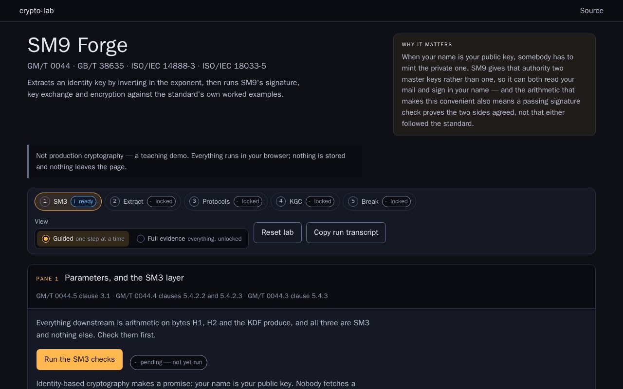Click the 'WHY IT MATTERS' label

[427, 44]
